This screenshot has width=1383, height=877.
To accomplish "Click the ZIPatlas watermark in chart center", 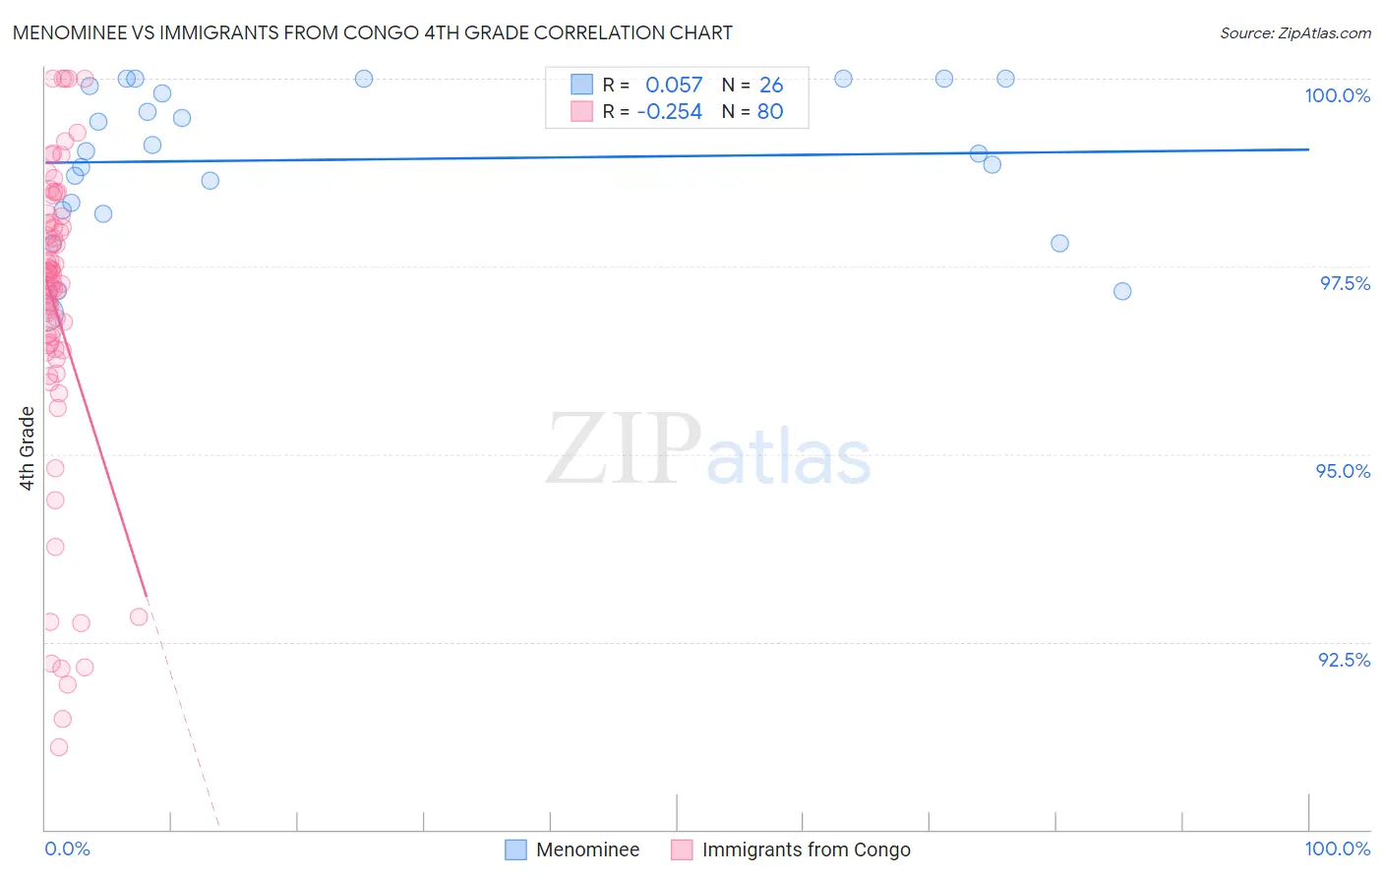I will coord(708,450).
